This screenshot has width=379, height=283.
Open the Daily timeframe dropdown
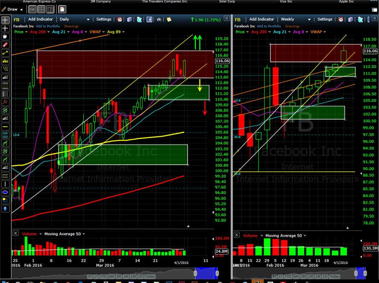tap(75, 19)
